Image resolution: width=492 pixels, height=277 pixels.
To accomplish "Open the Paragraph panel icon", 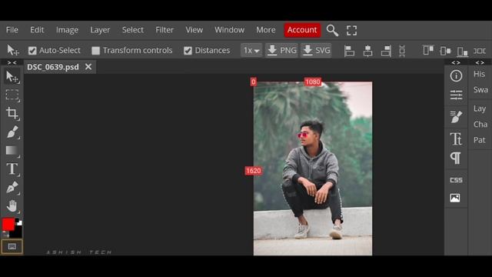I will [x=456, y=158].
